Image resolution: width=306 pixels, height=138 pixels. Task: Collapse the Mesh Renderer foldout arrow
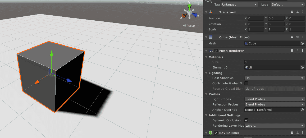click(x=206, y=51)
